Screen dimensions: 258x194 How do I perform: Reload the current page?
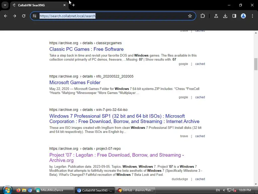pos(24,16)
